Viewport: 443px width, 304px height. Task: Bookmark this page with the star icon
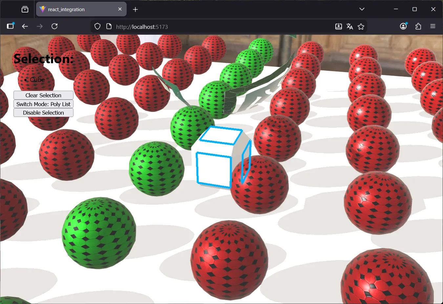point(361,27)
